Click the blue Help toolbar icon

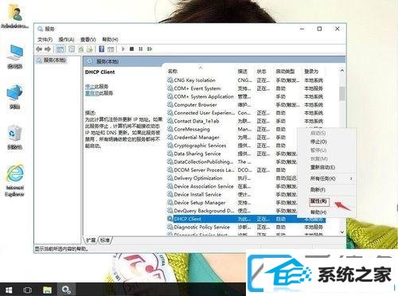[x=101, y=49]
